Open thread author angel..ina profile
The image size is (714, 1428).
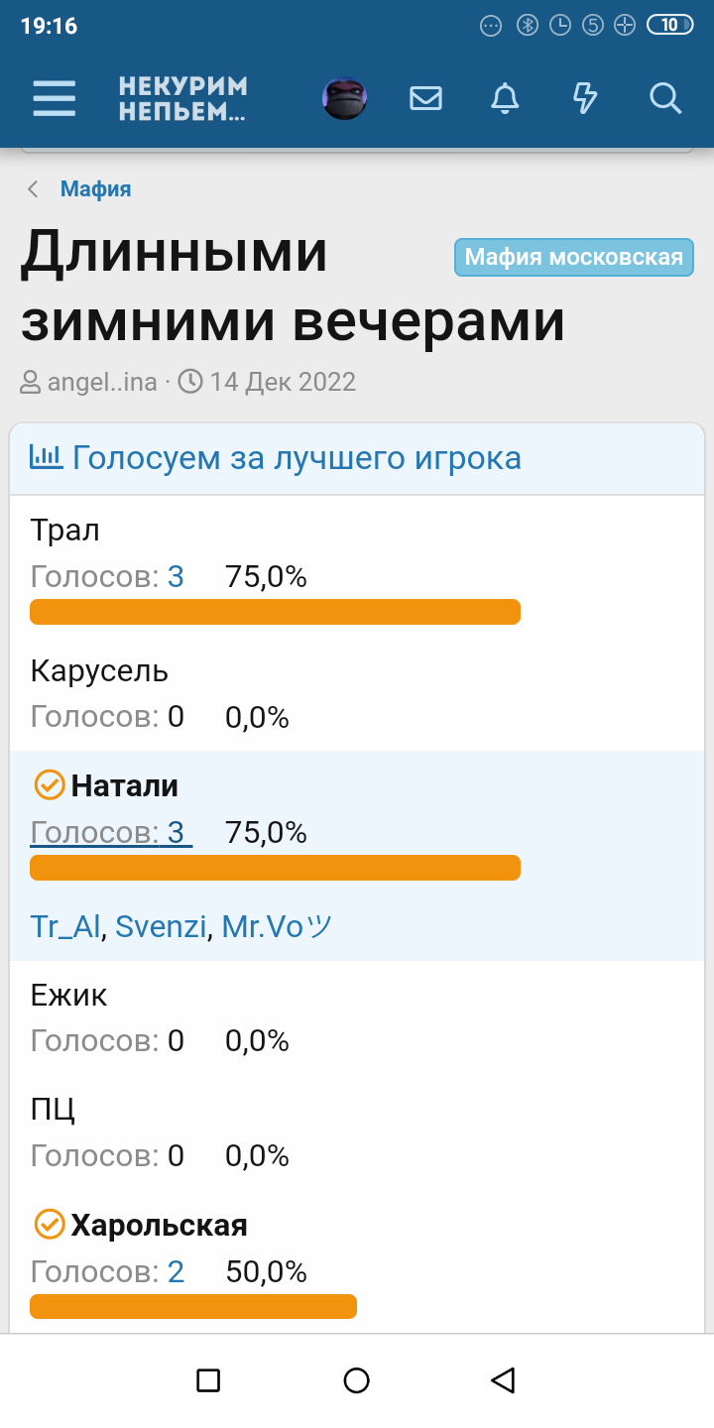pyautogui.click(x=102, y=382)
